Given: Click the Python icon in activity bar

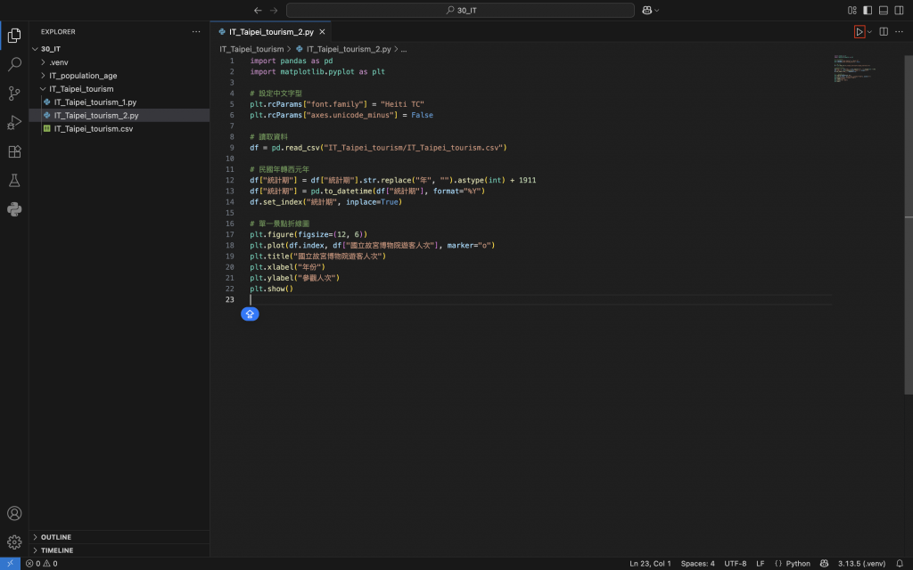Looking at the screenshot, I should (14, 209).
